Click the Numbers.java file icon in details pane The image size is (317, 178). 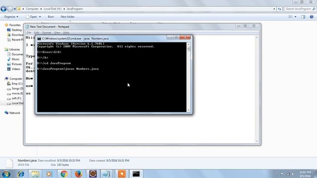click(9, 163)
